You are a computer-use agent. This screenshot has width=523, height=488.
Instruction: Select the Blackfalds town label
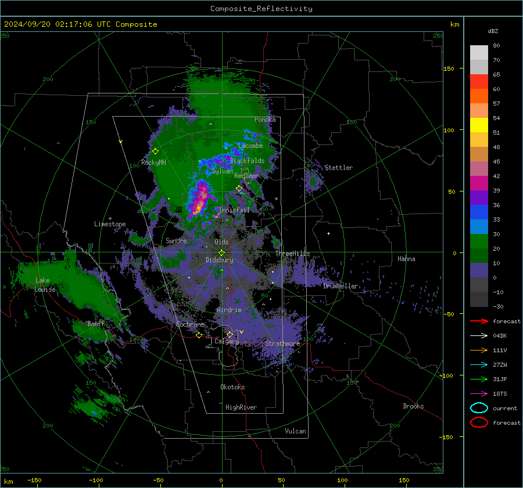point(247,161)
